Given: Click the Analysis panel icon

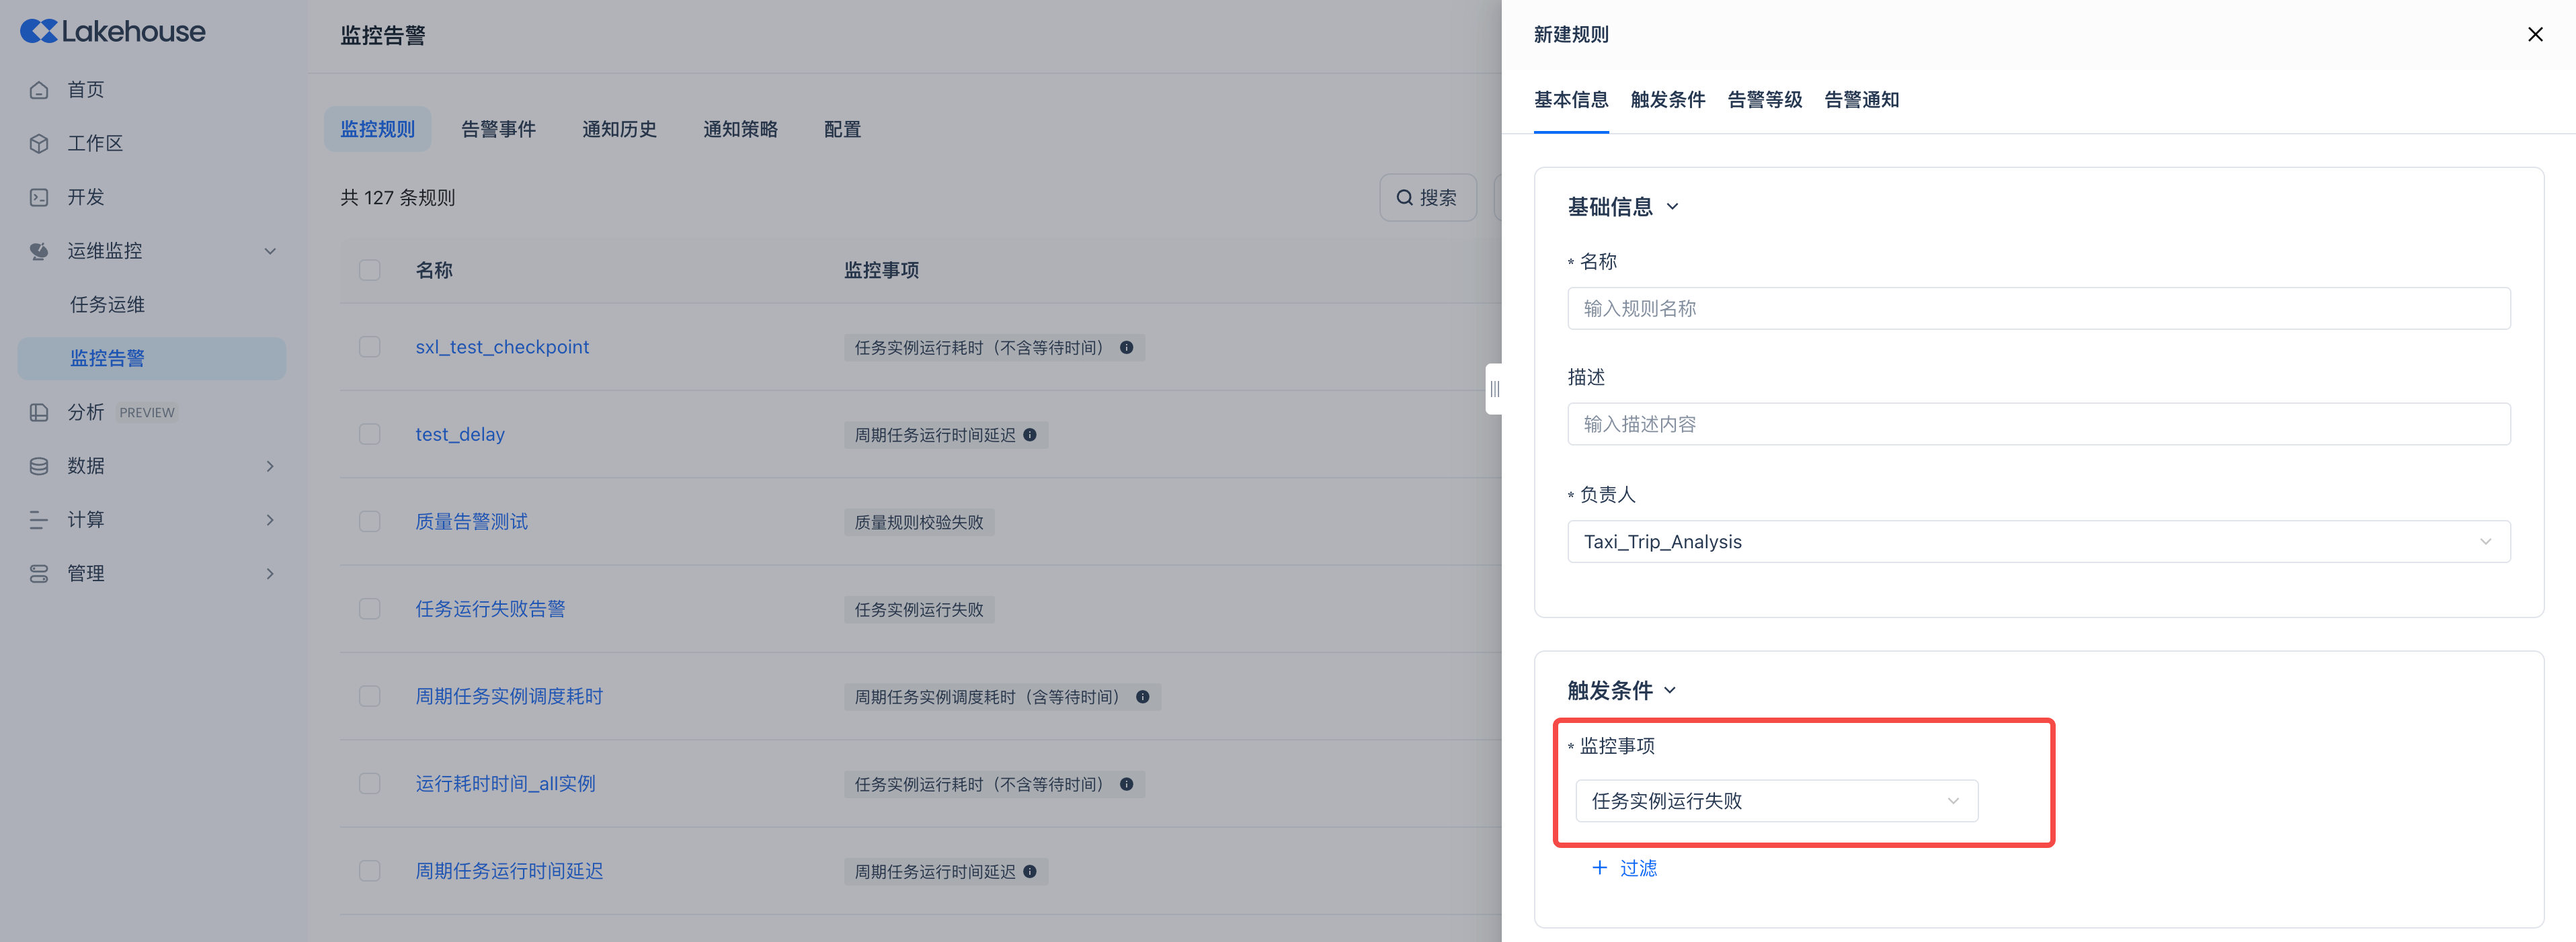Looking at the screenshot, I should 39,412.
